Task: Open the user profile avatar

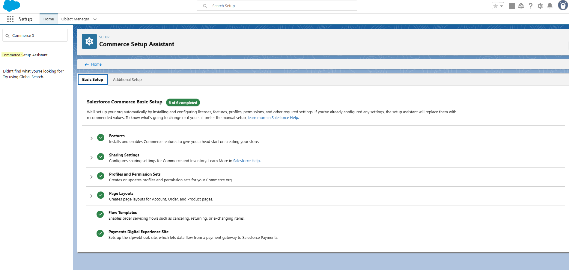Action: coord(562,5)
